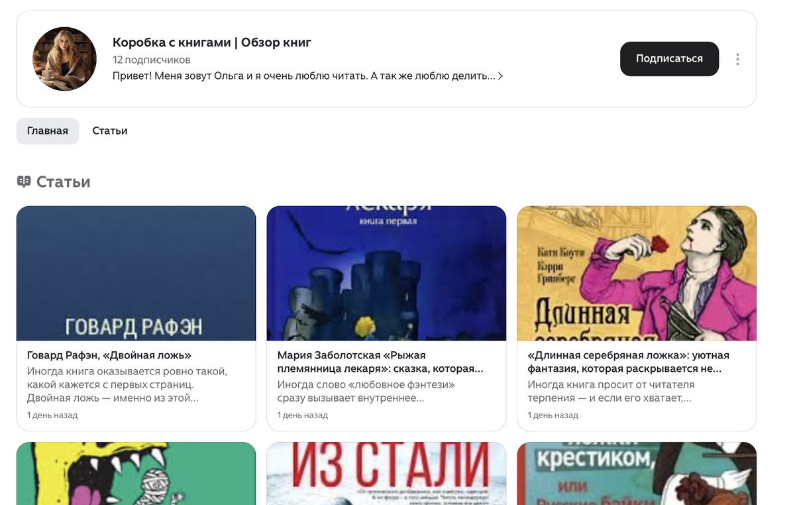Click description text starting Привет! Меня зовут Ольга
This screenshot has width=795, height=505.
[304, 76]
